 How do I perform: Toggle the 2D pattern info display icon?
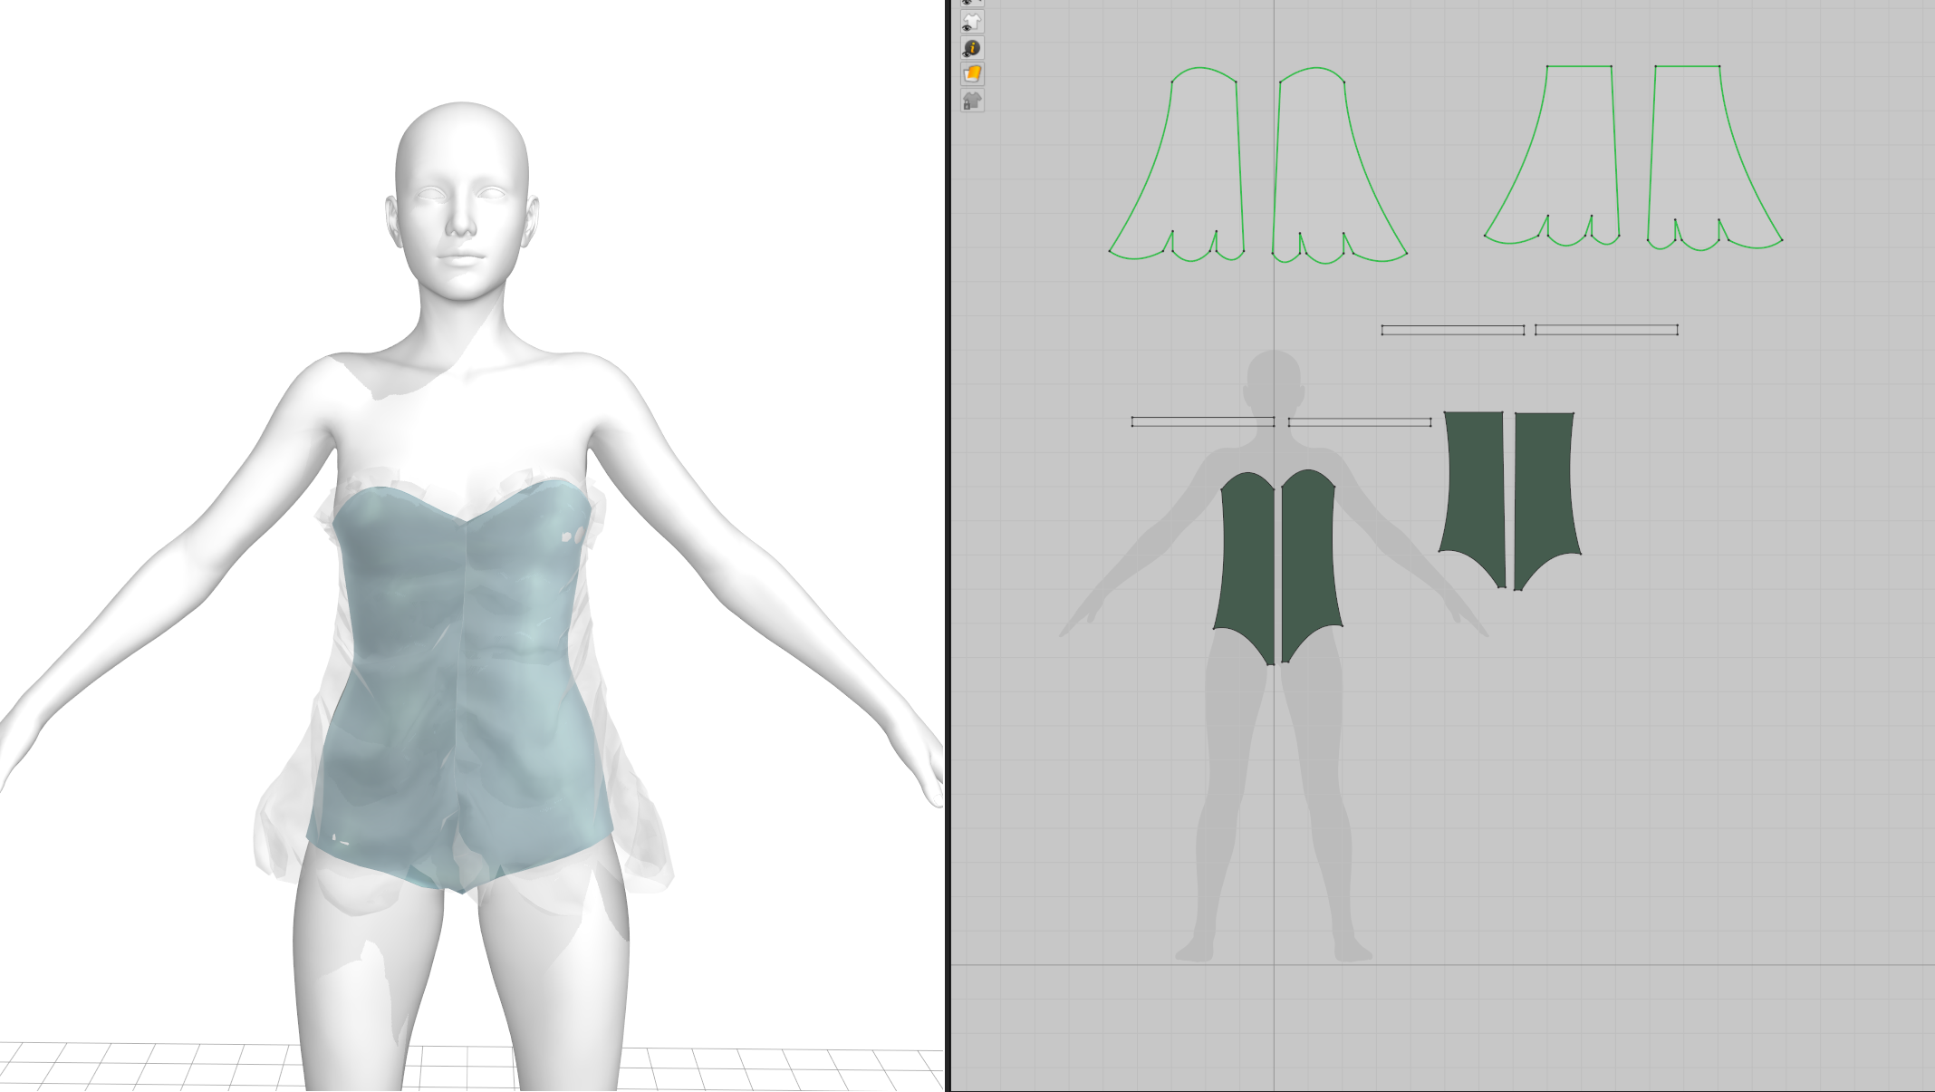[972, 48]
